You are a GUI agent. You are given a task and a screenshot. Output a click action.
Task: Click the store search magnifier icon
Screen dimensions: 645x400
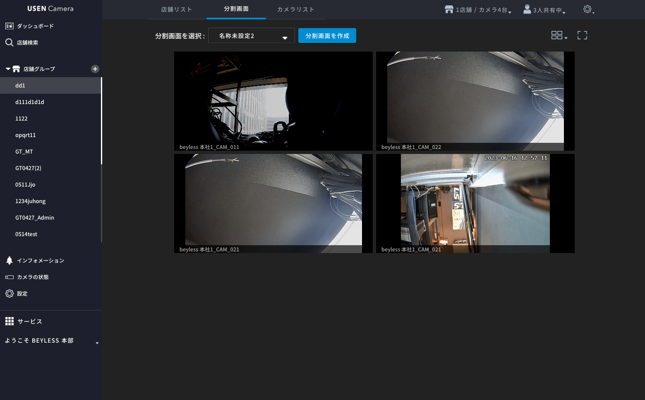click(9, 43)
